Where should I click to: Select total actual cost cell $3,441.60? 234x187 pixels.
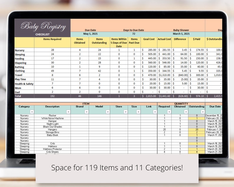click(x=164, y=96)
